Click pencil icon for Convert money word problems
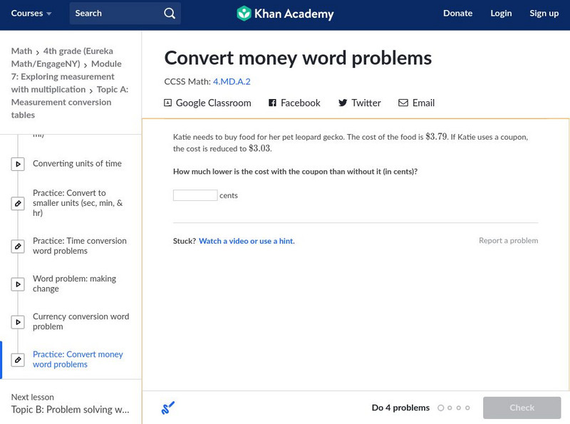570x424 pixels. tap(18, 360)
